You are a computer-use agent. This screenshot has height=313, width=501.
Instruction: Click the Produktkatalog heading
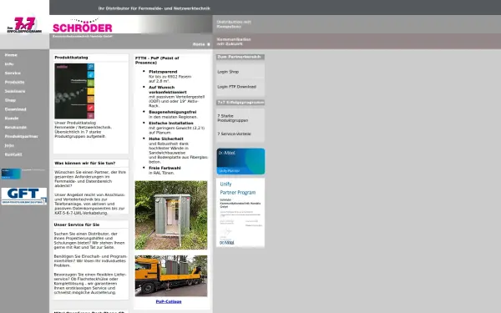[71, 58]
